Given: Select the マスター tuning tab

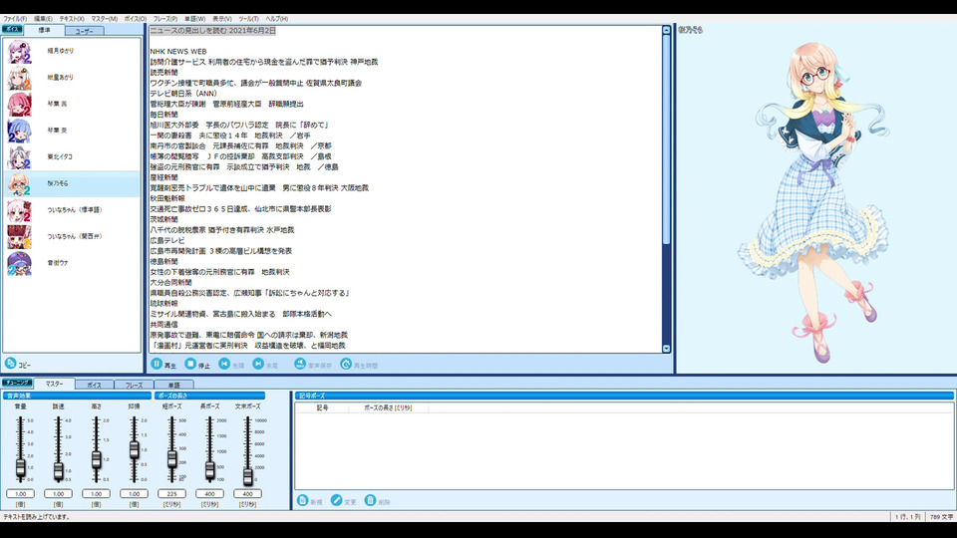Looking at the screenshot, I should pos(54,384).
